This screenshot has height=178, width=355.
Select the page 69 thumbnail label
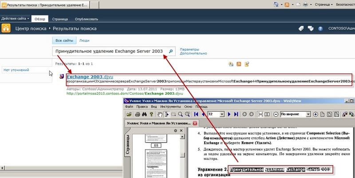point(156,146)
